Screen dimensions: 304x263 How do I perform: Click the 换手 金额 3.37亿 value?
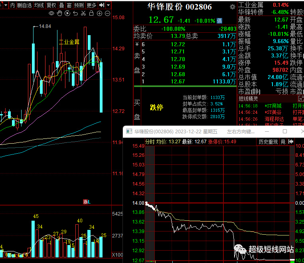coord(280,55)
